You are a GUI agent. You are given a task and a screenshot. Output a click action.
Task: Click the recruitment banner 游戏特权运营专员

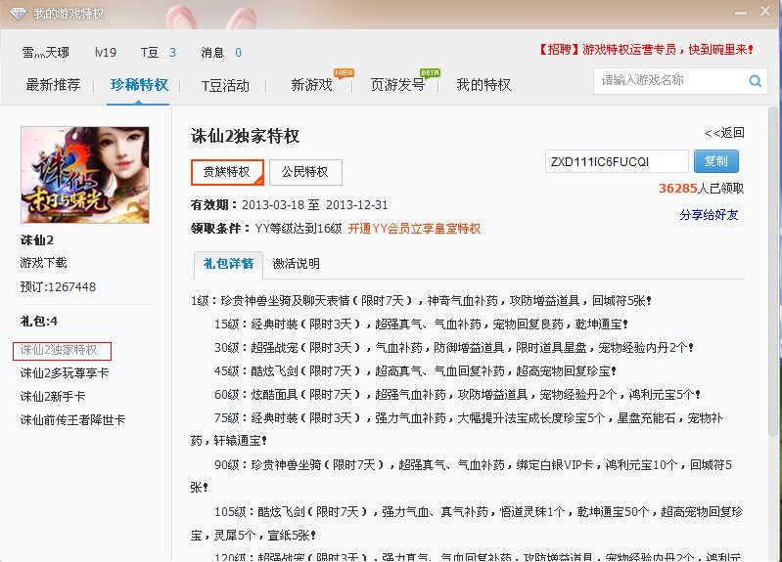646,49
